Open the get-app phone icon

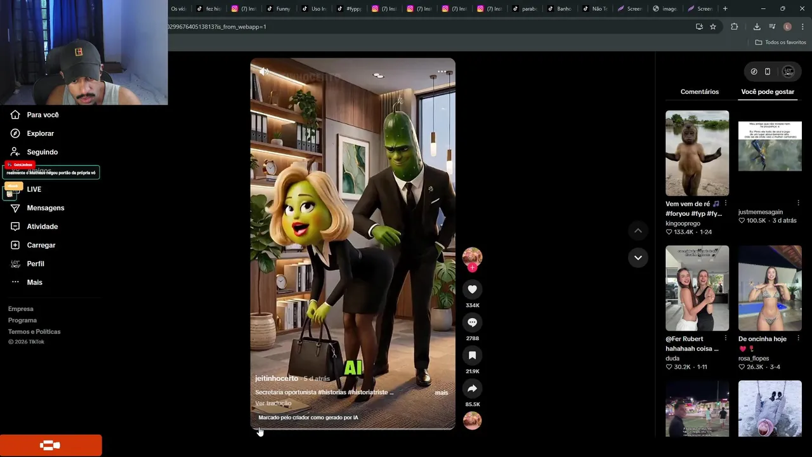click(x=768, y=72)
